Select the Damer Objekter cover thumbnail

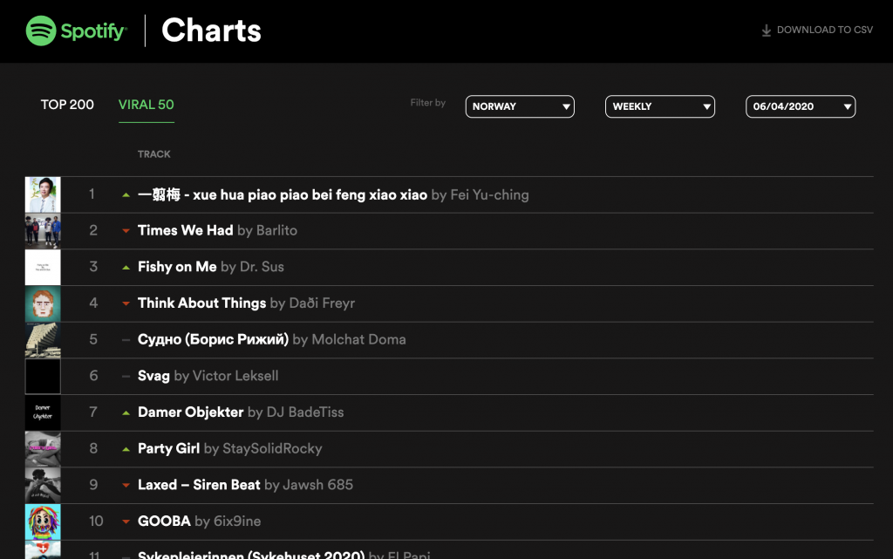pos(43,412)
